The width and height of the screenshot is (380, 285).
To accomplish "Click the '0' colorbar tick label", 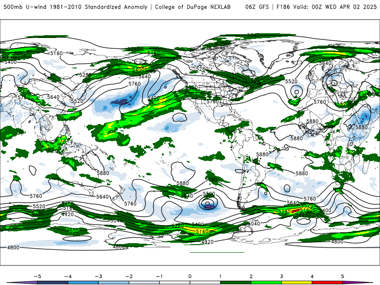I will click(x=190, y=276).
